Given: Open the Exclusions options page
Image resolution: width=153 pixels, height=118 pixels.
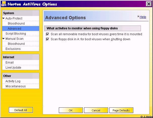Looking at the screenshot, I should click(13, 49).
